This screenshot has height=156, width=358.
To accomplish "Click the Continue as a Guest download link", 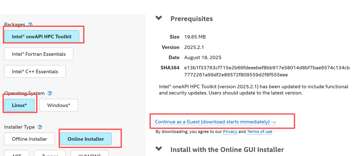I will click(215, 122).
